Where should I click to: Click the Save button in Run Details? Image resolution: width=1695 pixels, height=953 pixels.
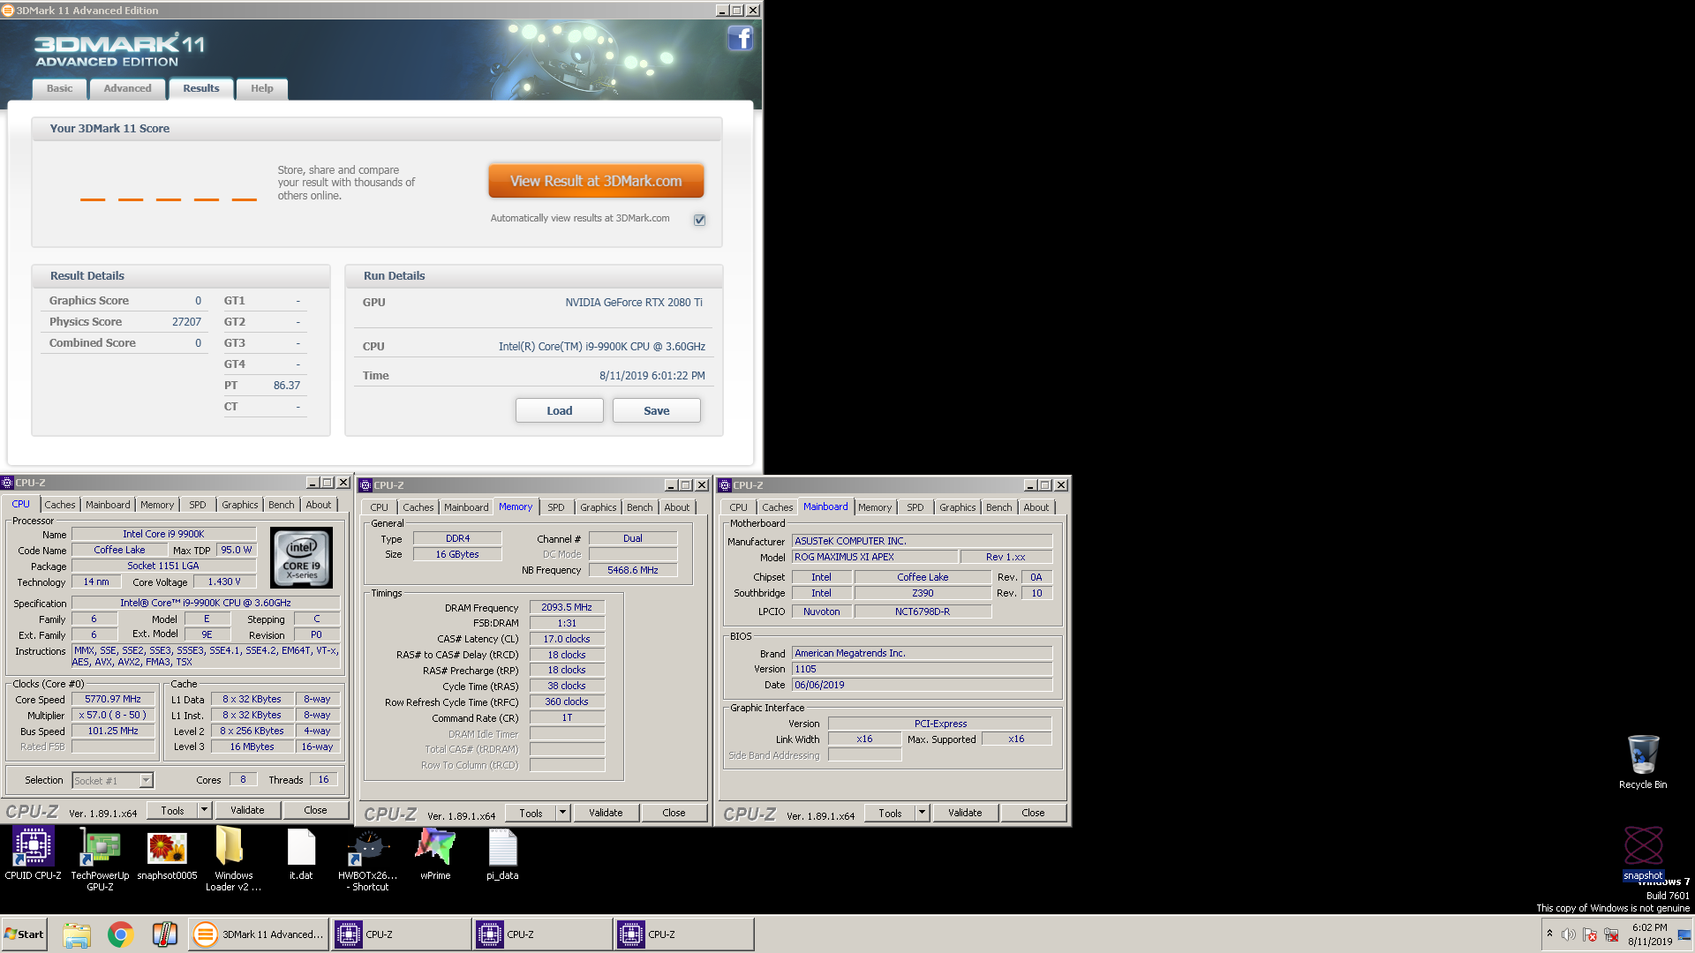click(x=656, y=410)
